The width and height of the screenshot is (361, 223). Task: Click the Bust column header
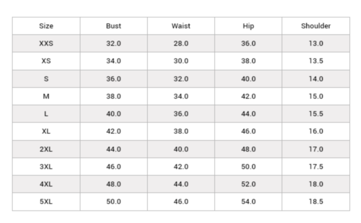coord(114,26)
